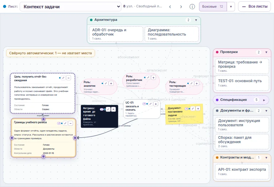Click the +1 badge on «Документ: постановка задачи»
Screen dimensions: 274x187
[186, 109]
